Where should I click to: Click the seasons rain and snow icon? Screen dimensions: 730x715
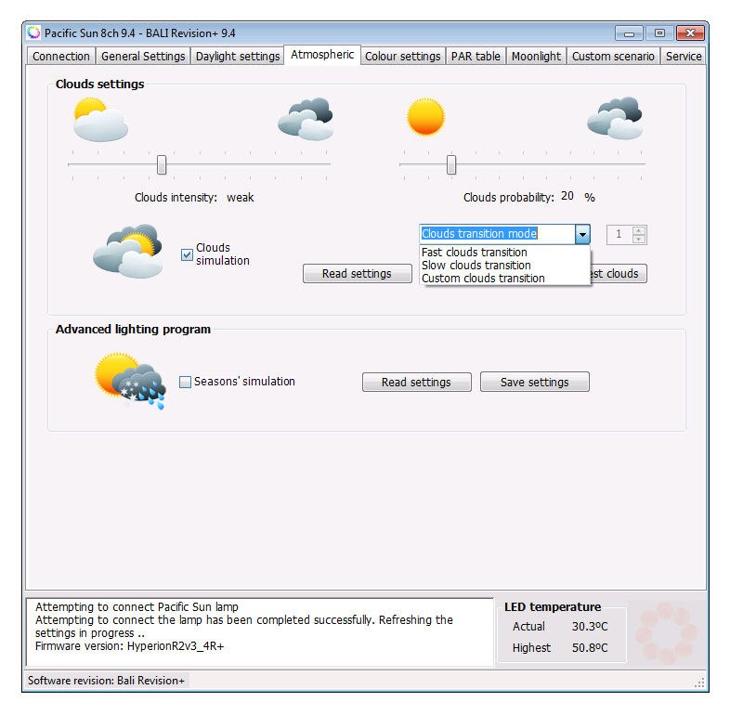pos(130,382)
